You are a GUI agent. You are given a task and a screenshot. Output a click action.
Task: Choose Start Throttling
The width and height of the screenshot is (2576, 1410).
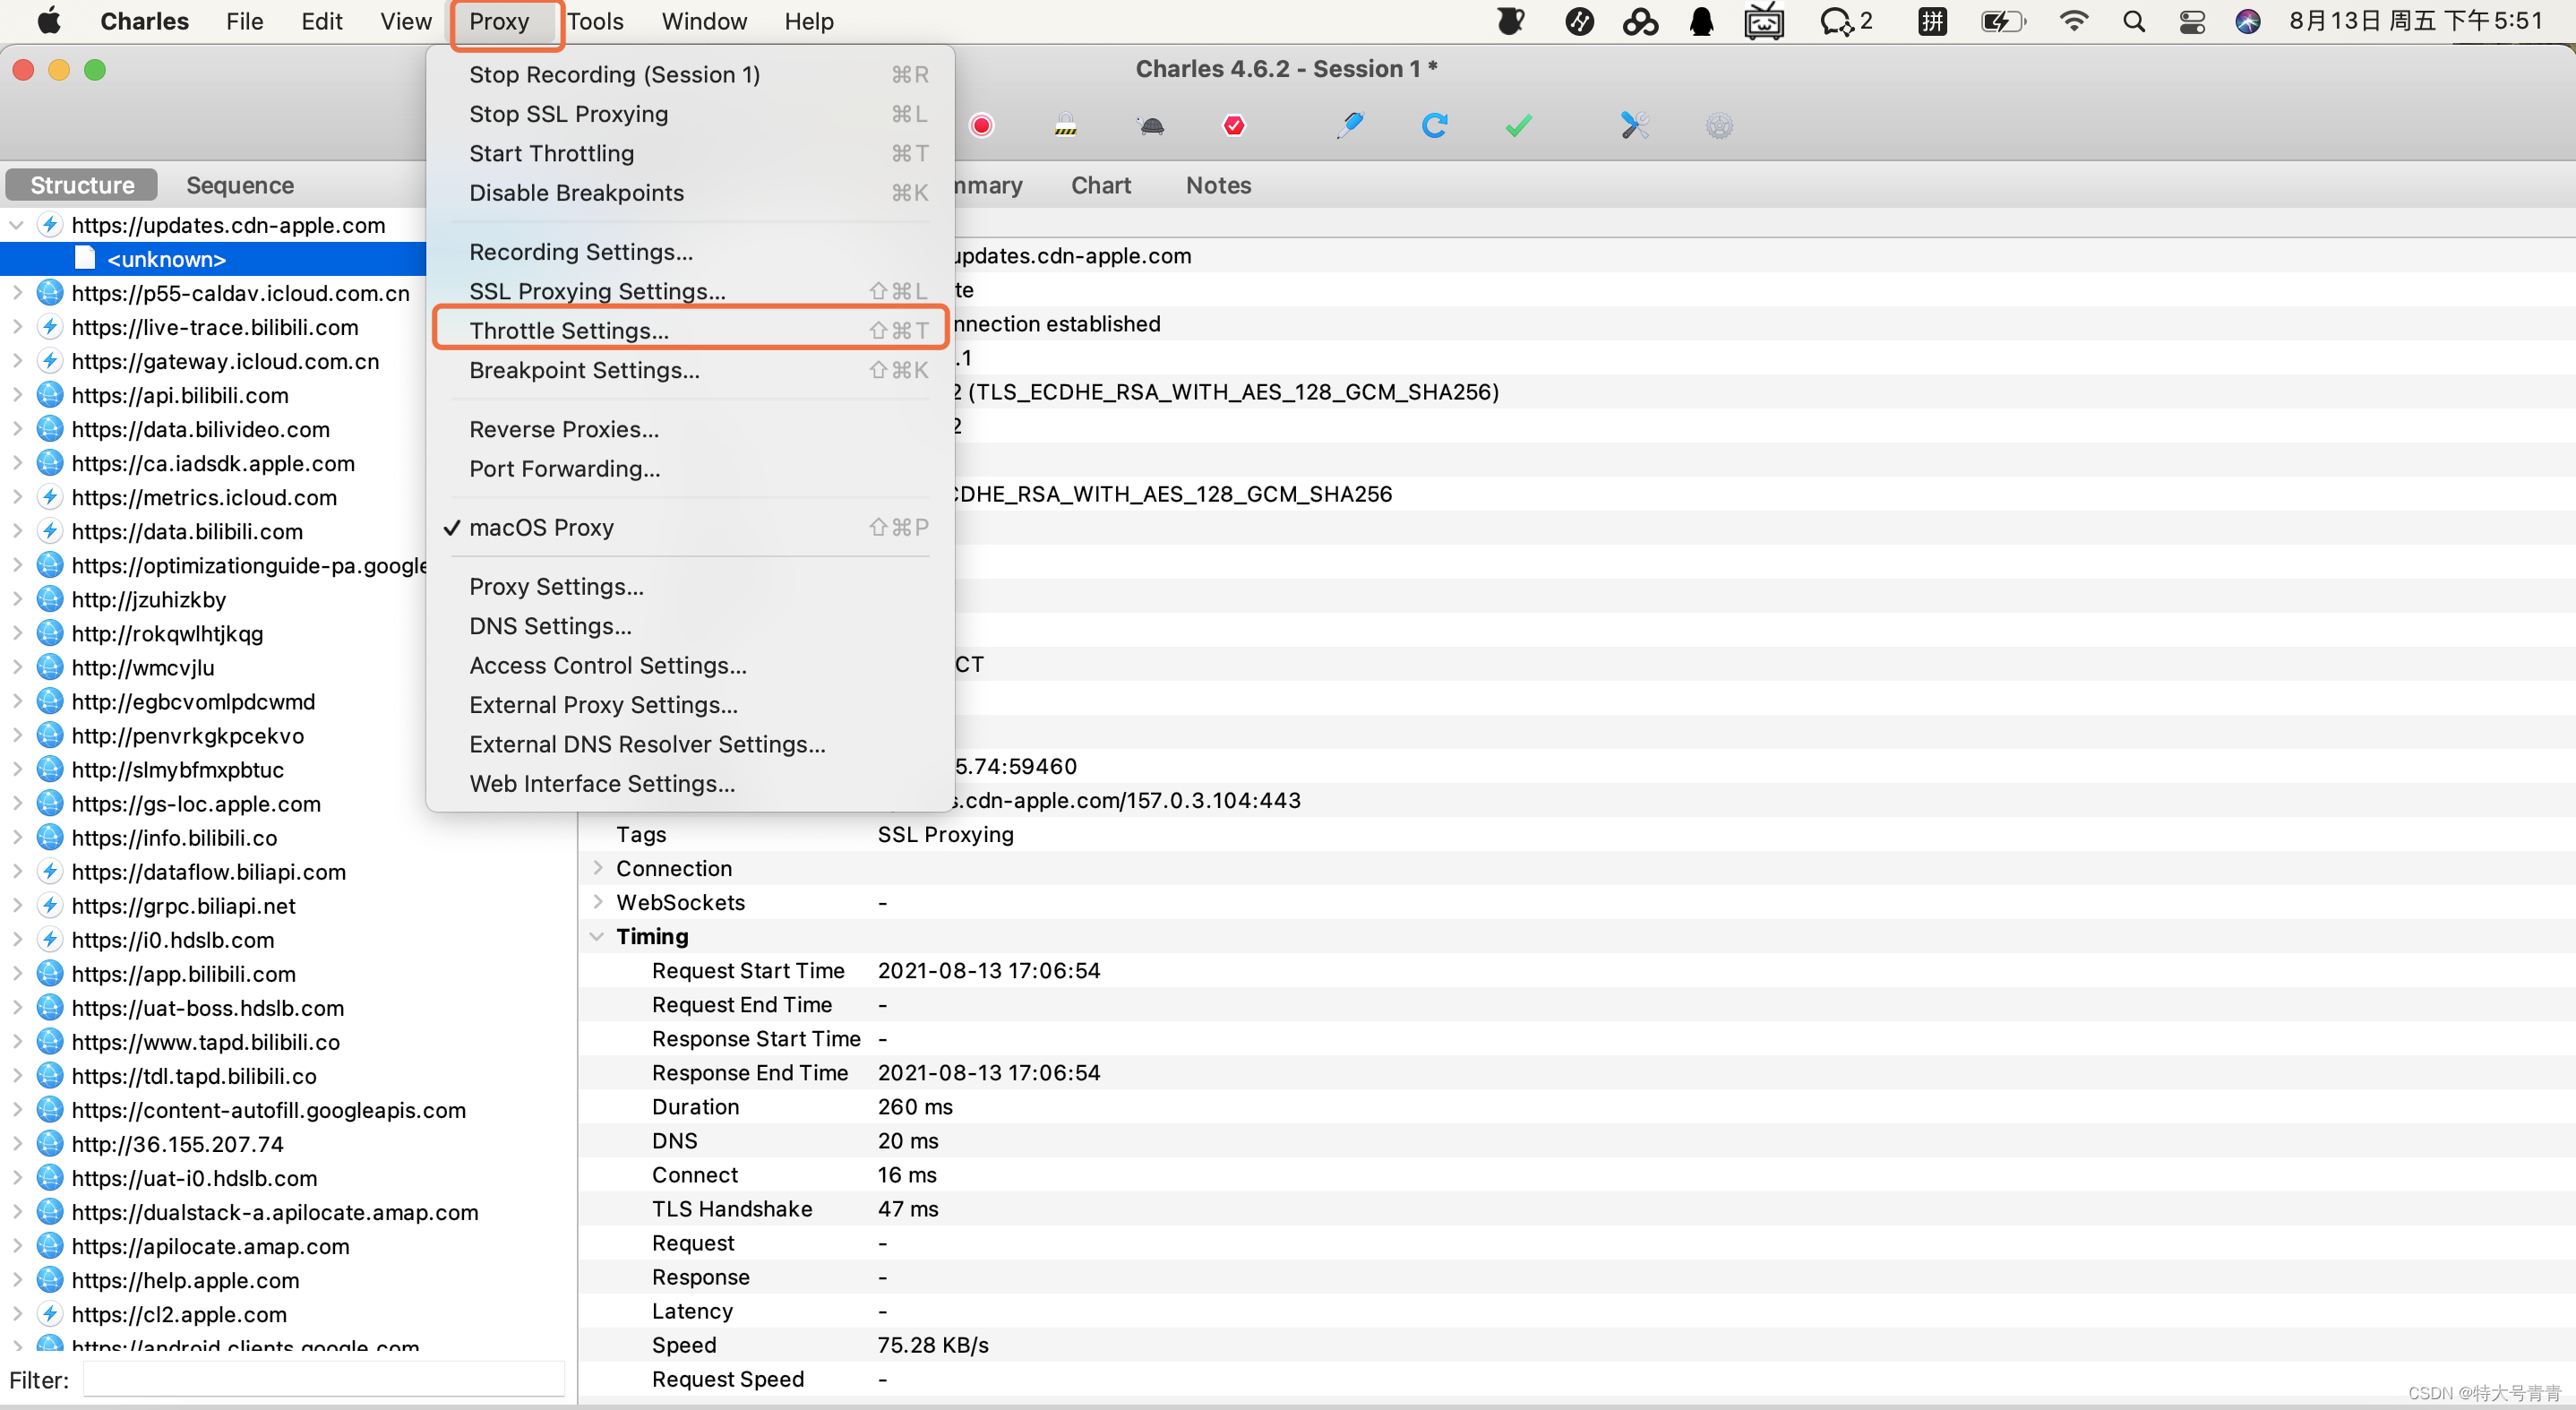[x=688, y=153]
